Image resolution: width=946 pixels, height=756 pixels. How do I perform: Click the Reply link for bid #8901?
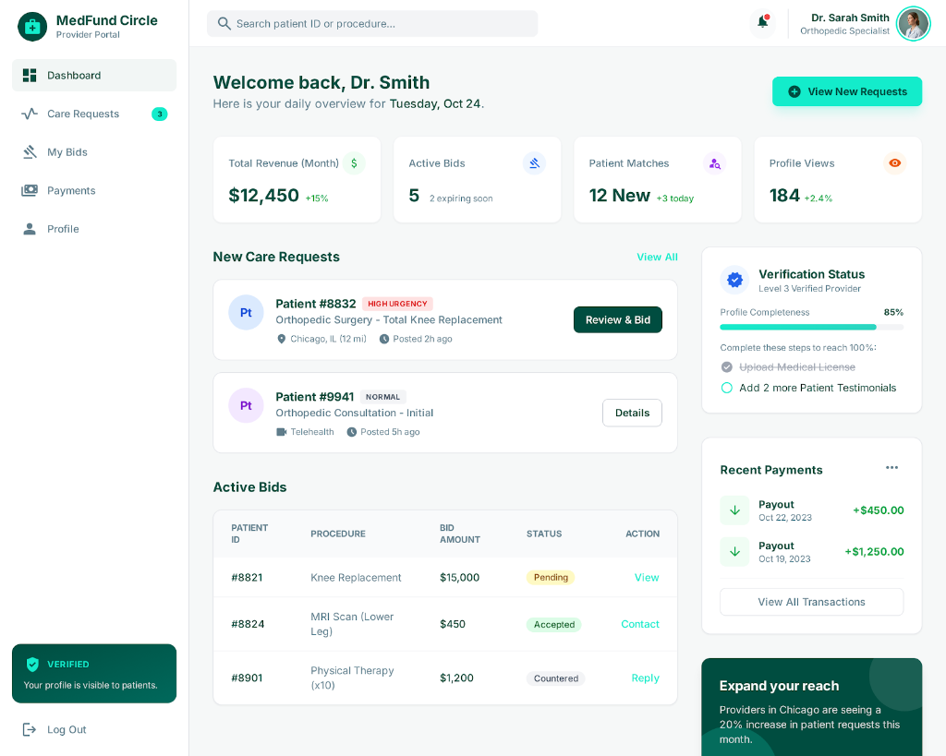click(x=645, y=678)
